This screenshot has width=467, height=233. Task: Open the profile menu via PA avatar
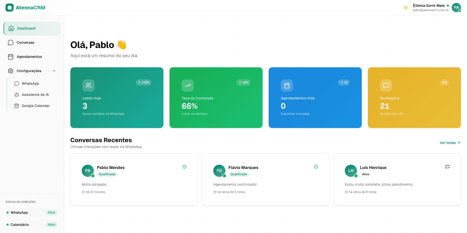[456, 8]
